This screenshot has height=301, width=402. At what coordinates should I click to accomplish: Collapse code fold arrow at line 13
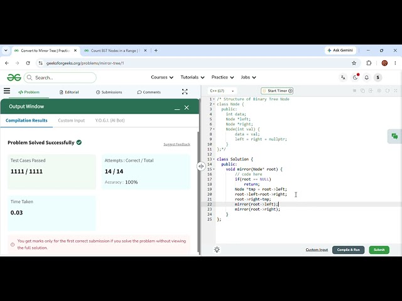click(x=214, y=159)
